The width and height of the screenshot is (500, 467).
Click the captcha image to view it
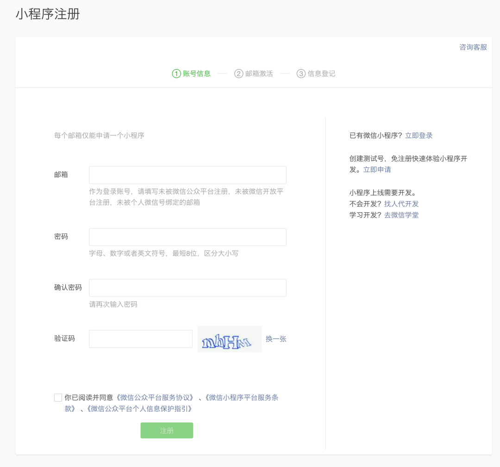click(230, 339)
